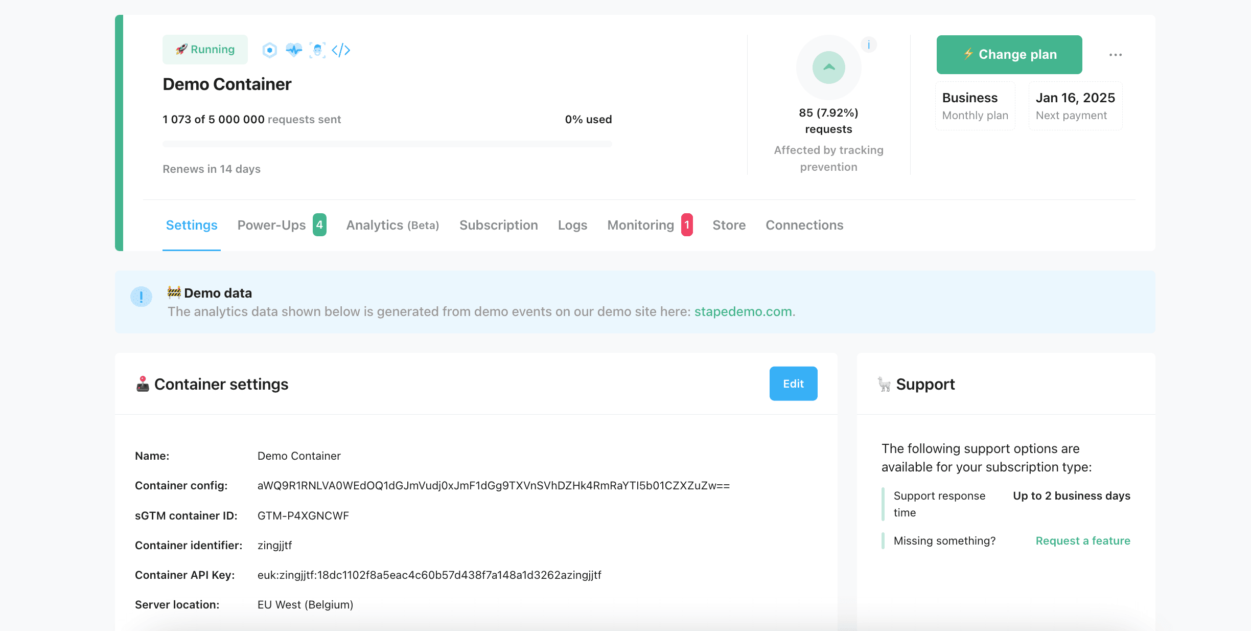Click the hexagon power-up icon

pos(269,50)
